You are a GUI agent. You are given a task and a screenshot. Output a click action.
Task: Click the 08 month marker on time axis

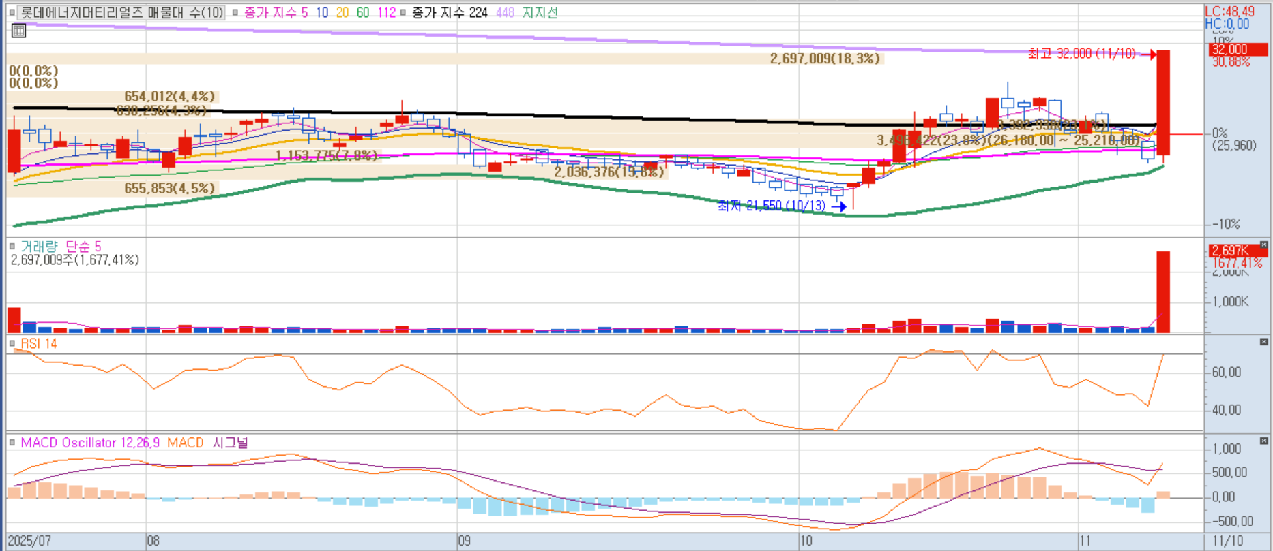coord(153,541)
